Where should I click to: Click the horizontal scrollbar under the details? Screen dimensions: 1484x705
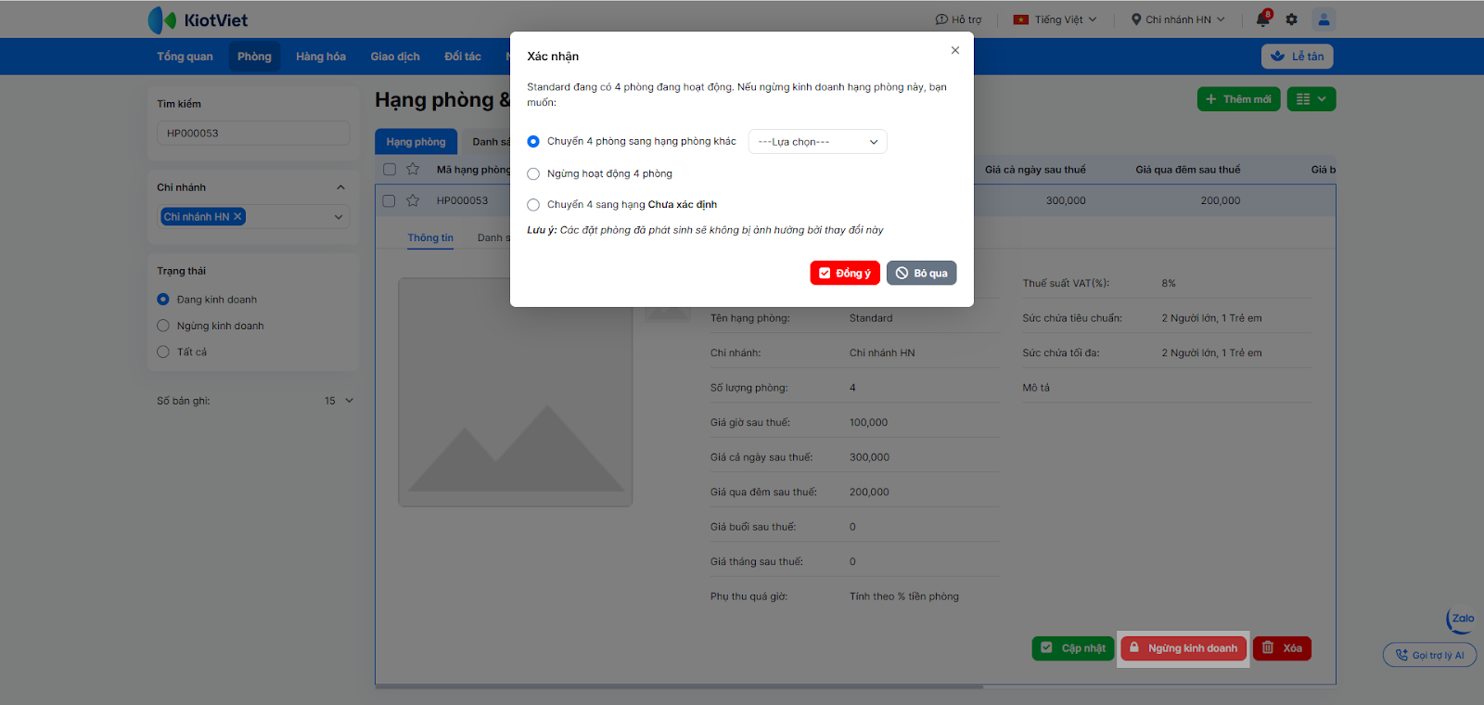pos(679,686)
